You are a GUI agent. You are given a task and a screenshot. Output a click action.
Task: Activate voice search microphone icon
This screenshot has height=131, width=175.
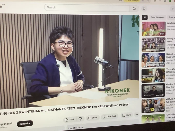tap(144, 8)
